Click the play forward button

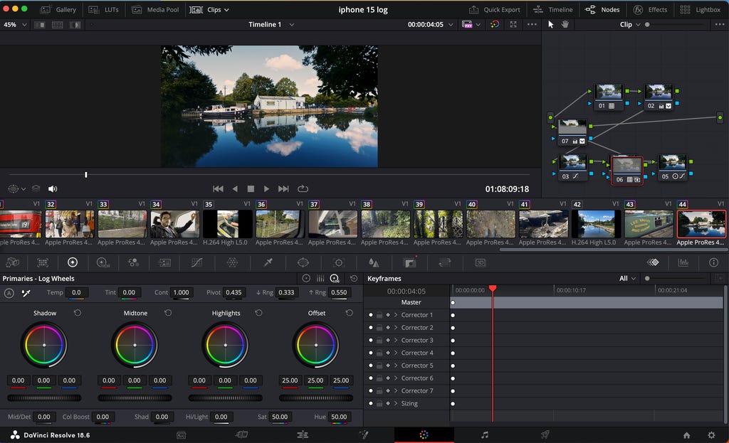[x=266, y=188]
